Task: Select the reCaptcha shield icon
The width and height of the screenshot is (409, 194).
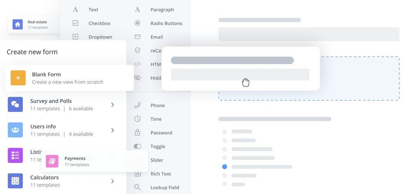Action: (137, 51)
